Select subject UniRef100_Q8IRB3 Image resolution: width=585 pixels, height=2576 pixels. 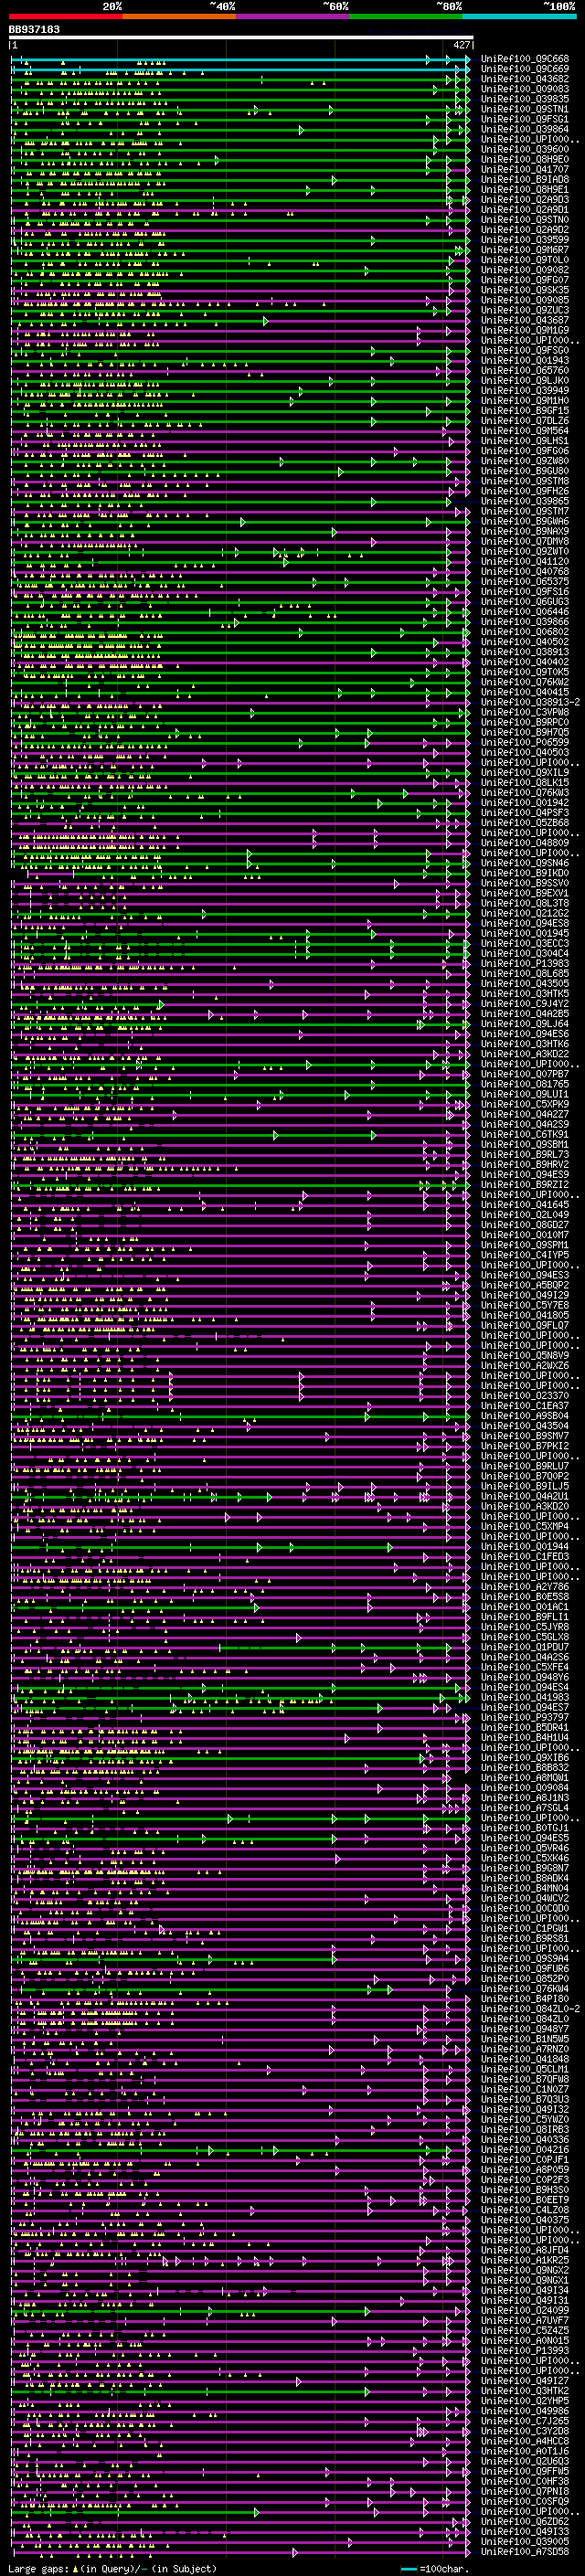coord(525,2129)
